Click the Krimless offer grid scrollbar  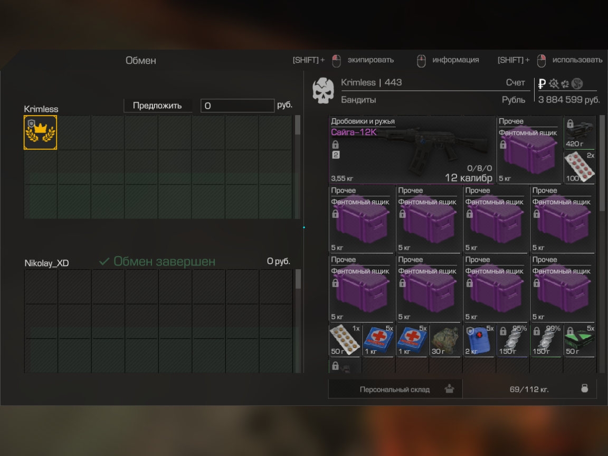pyautogui.click(x=298, y=125)
